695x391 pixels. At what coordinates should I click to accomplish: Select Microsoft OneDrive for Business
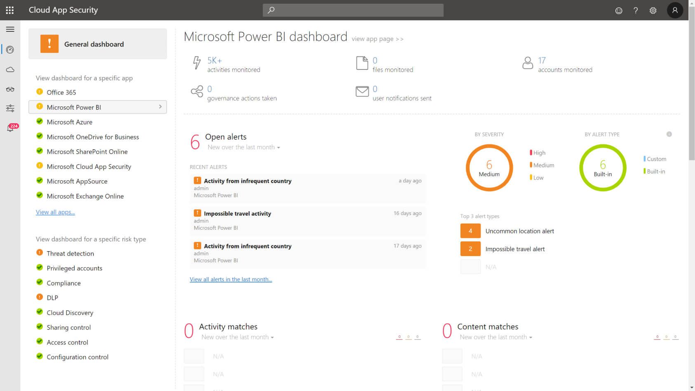[93, 137]
